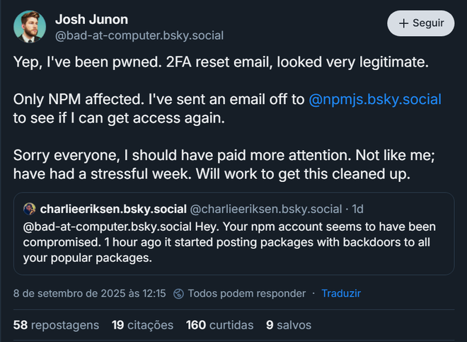The image size is (467, 342).
Task: Click the plus icon on Seguir
Action: click(404, 23)
